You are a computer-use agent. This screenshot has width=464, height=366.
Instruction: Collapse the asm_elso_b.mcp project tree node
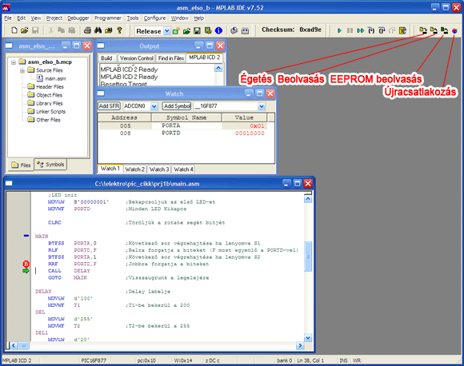(x=14, y=62)
